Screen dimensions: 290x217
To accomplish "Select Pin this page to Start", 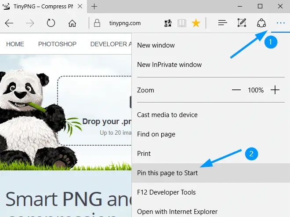I will [210, 173].
